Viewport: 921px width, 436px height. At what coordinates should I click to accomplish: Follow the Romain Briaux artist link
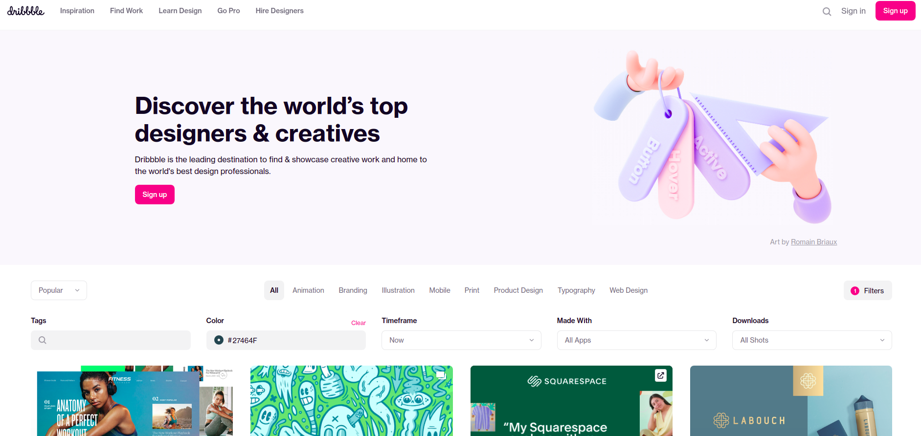[814, 242]
